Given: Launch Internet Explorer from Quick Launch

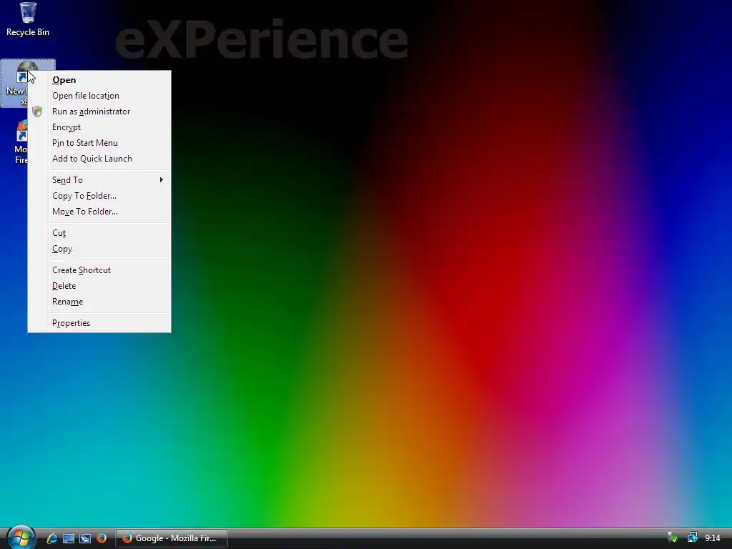Looking at the screenshot, I should pyautogui.click(x=52, y=538).
